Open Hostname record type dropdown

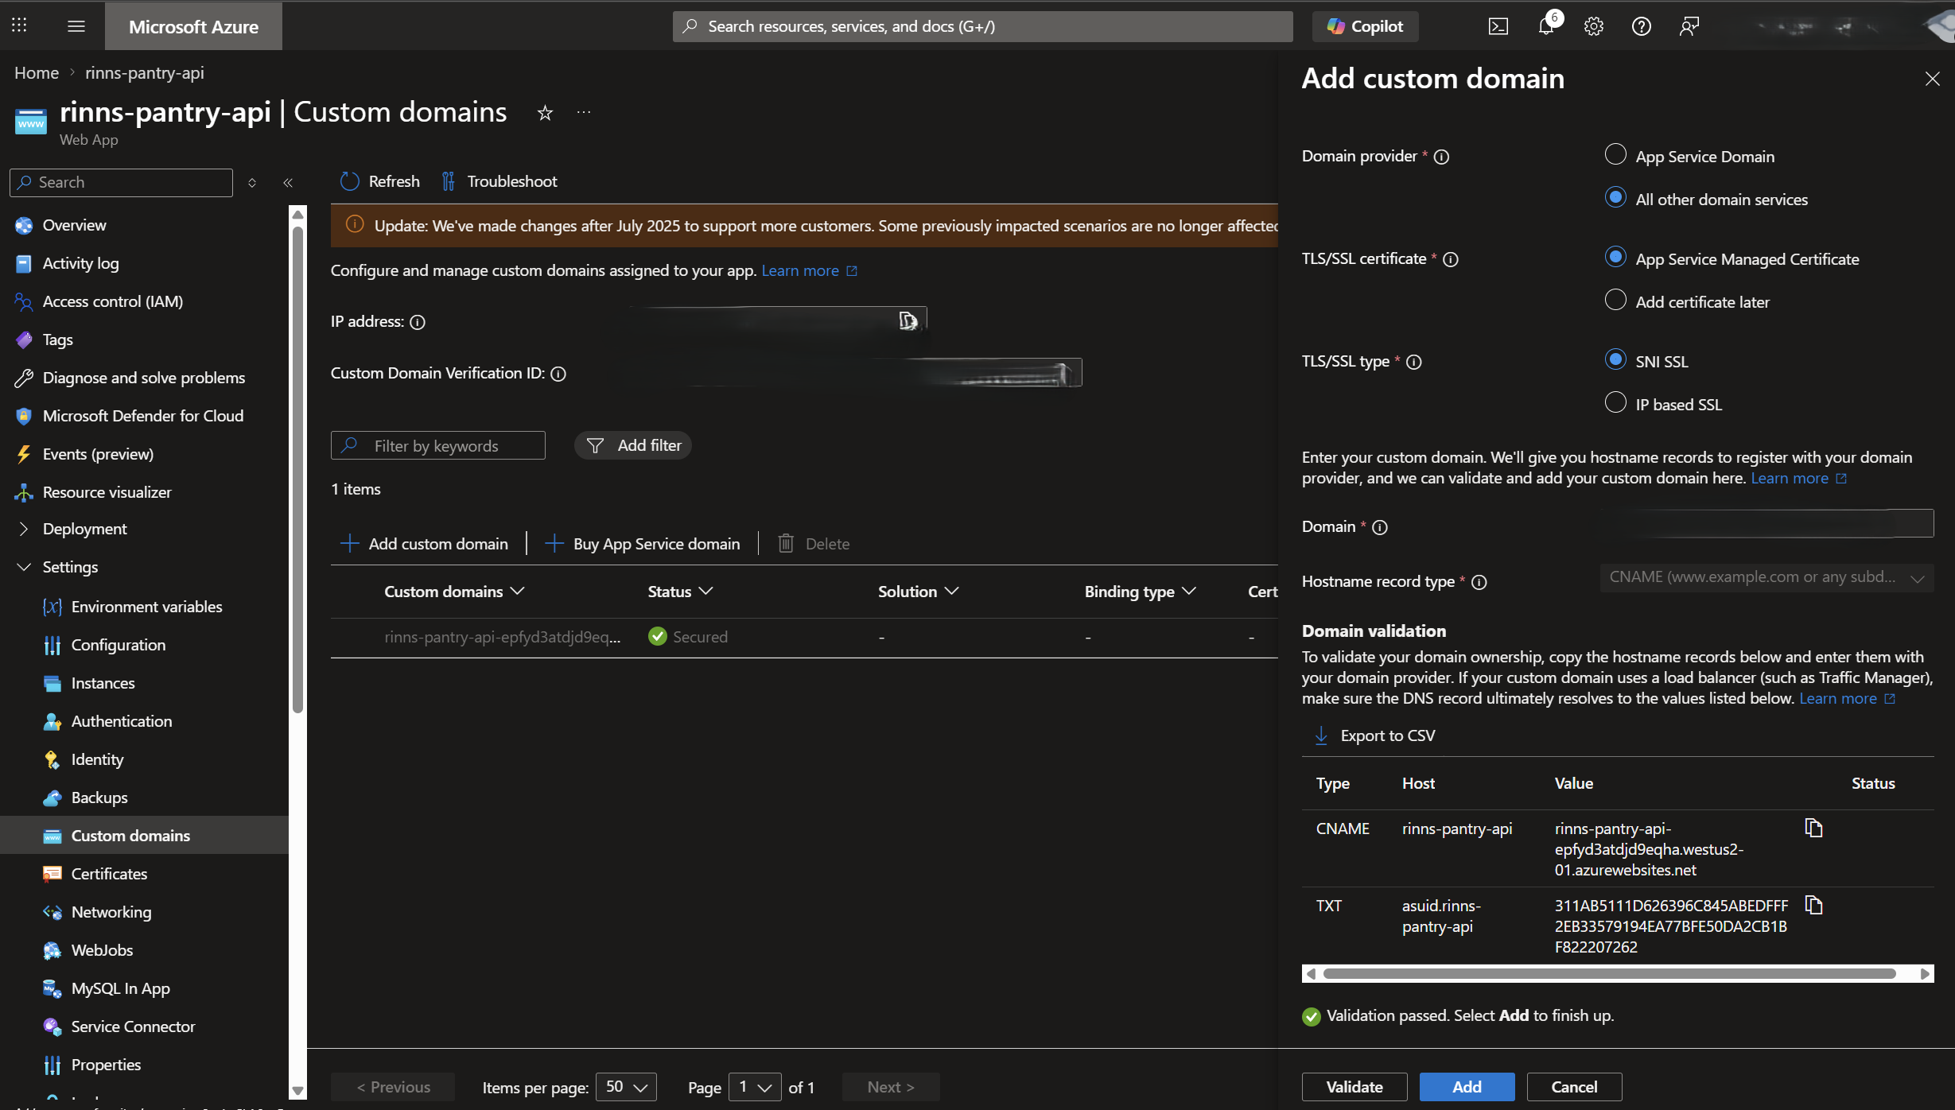click(1766, 577)
